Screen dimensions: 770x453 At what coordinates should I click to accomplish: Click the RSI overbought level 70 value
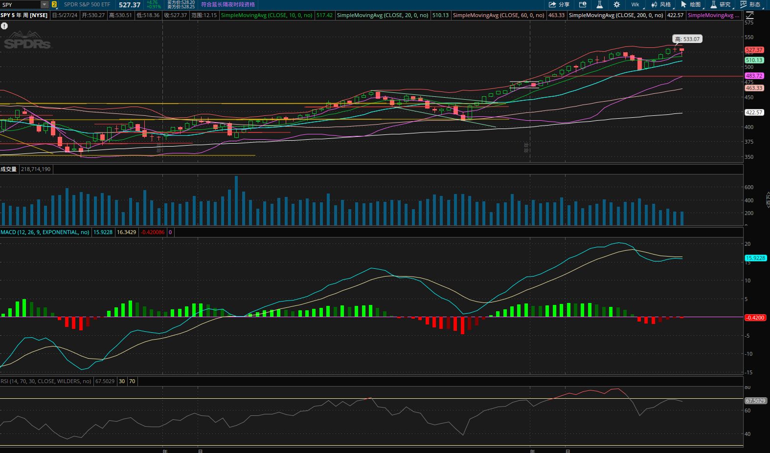pyautogui.click(x=132, y=381)
